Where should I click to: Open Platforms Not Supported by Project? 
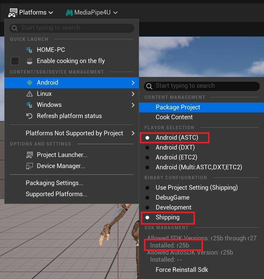click(71, 133)
